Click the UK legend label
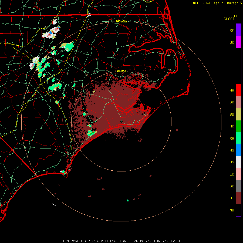243x243 pixels. point(232,42)
